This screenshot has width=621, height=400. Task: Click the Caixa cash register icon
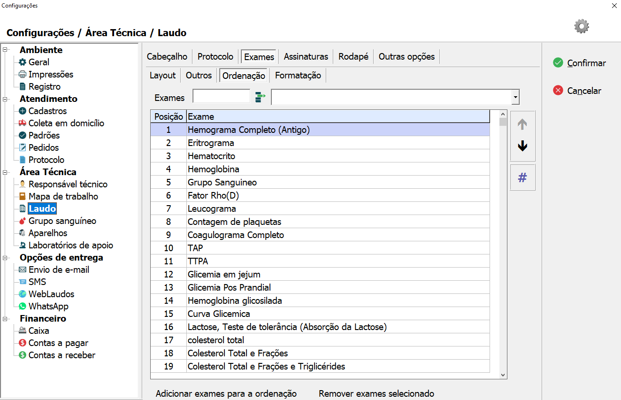[23, 331]
